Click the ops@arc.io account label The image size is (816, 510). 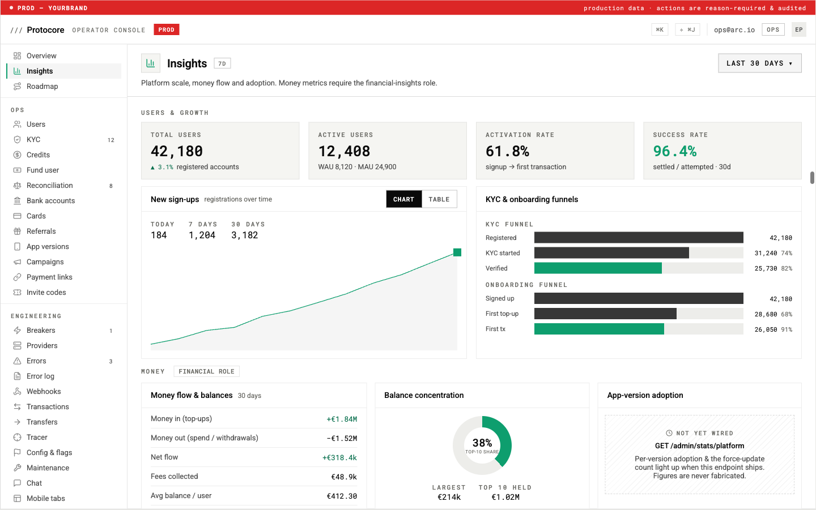[734, 30]
